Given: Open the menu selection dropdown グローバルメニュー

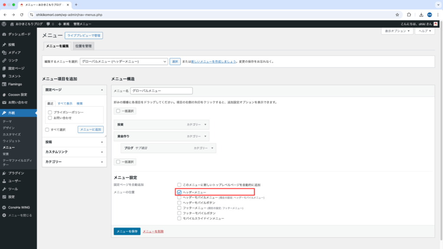Looking at the screenshot, I should pos(124,62).
